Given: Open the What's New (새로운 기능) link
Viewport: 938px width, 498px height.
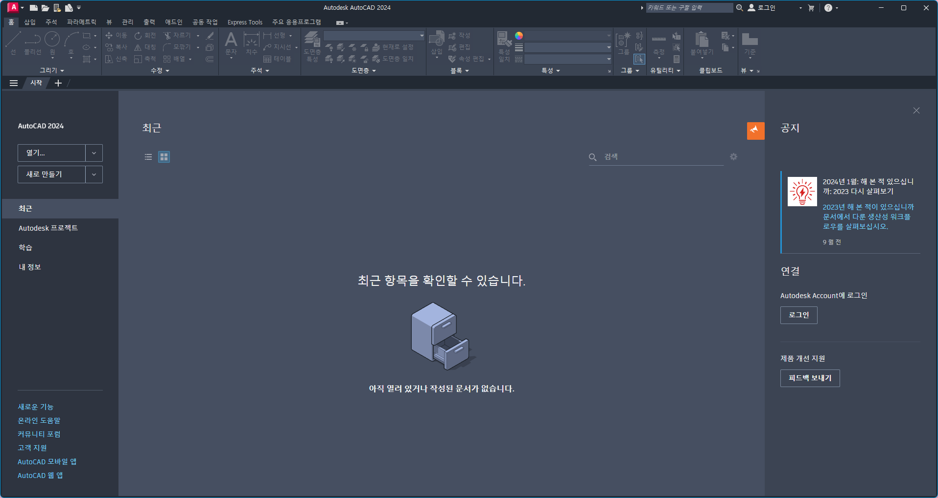Looking at the screenshot, I should pyautogui.click(x=36, y=407).
